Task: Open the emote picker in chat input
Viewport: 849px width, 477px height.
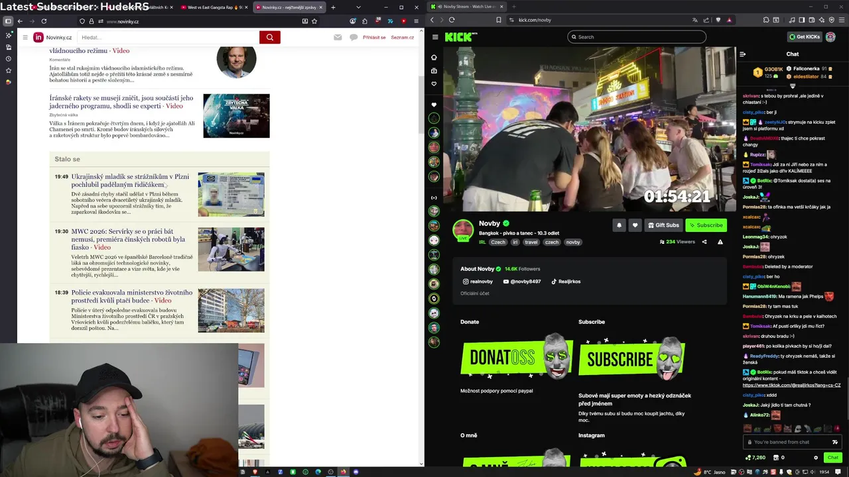Action: (835, 443)
